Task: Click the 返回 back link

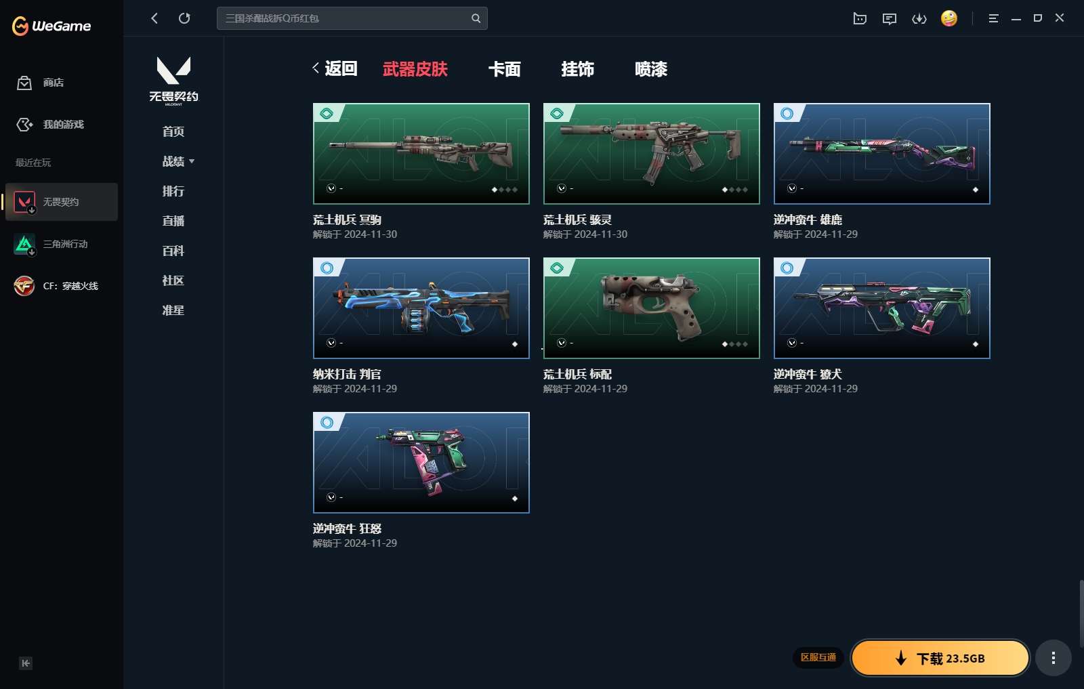Action: tap(335, 68)
